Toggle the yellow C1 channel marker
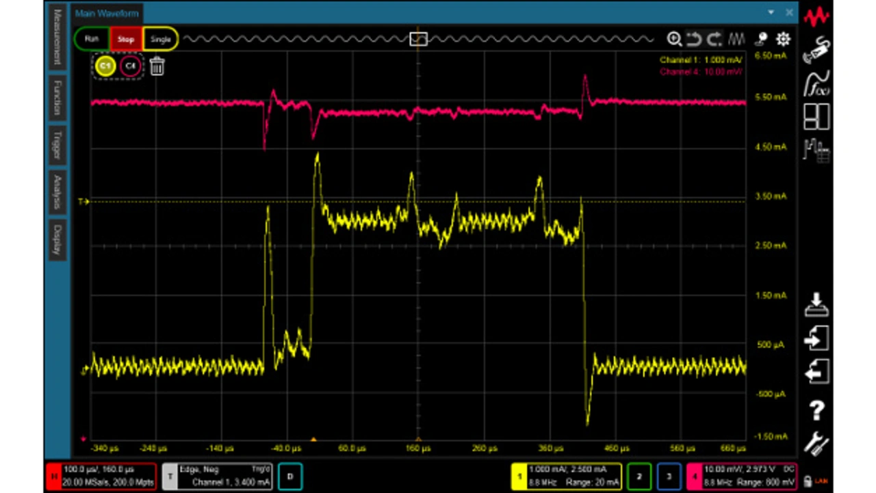The height and width of the screenshot is (493, 876). point(105,66)
